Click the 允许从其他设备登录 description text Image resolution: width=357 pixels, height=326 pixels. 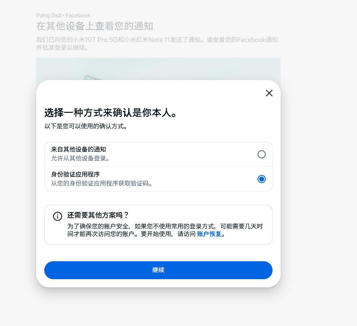[x=80, y=158]
